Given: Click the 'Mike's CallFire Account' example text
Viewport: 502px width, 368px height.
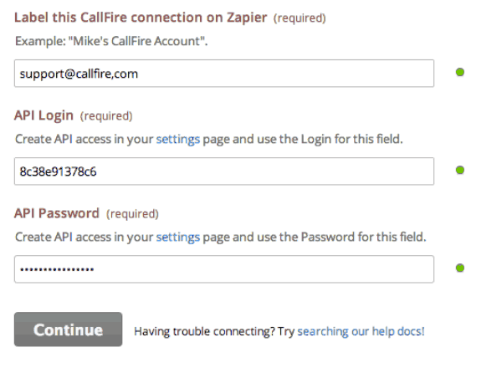Looking at the screenshot, I should tap(138, 41).
